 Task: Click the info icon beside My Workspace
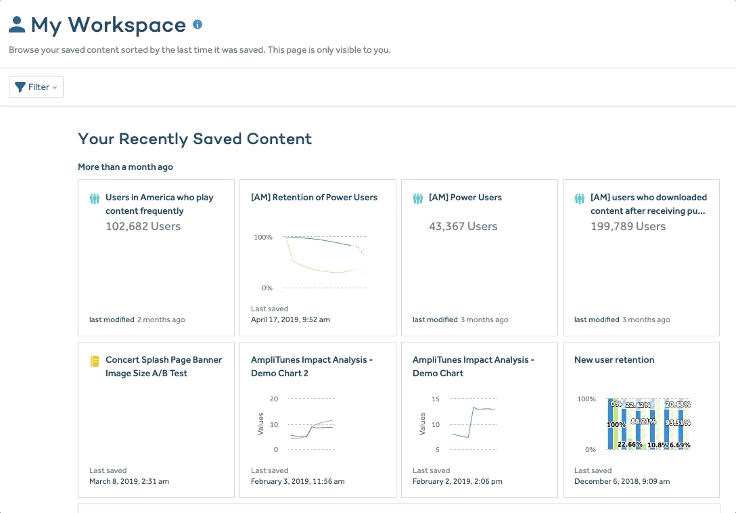pos(198,24)
